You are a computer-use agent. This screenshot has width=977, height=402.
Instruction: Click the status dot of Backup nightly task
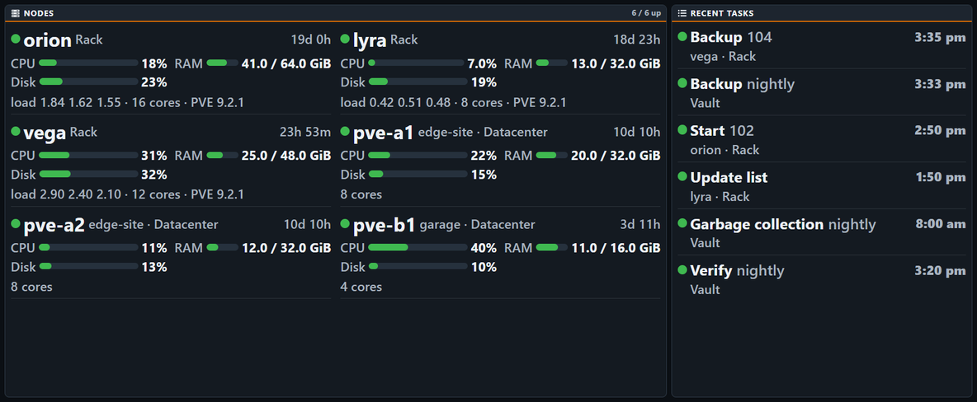pos(682,83)
